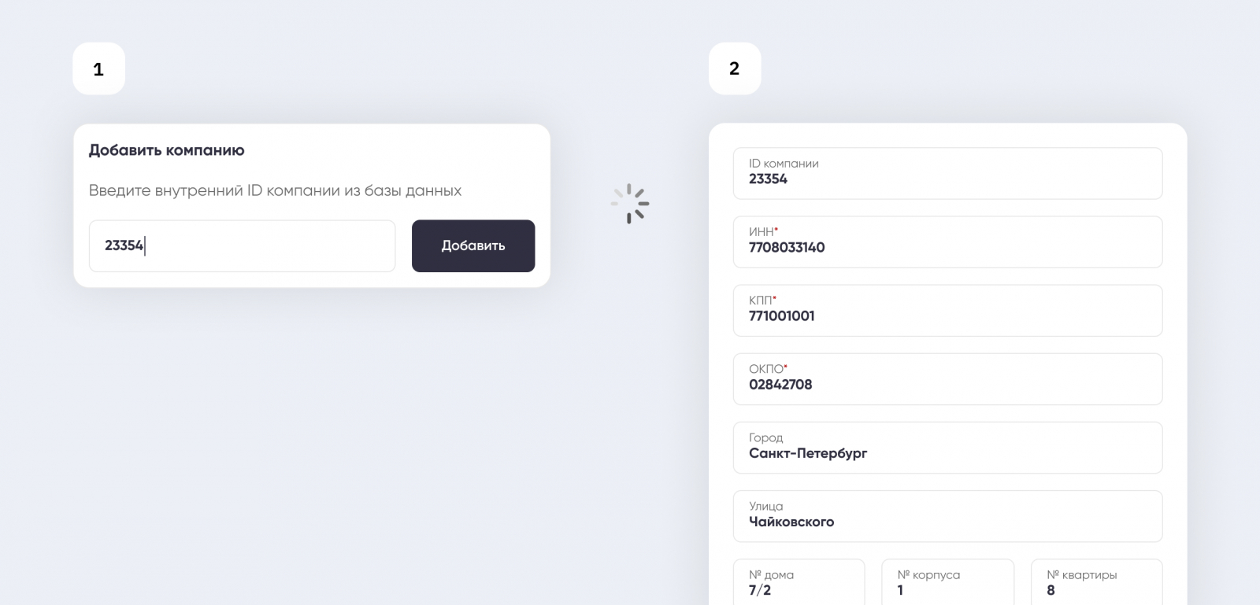Click the loading spinner icon
1260x605 pixels.
(630, 204)
